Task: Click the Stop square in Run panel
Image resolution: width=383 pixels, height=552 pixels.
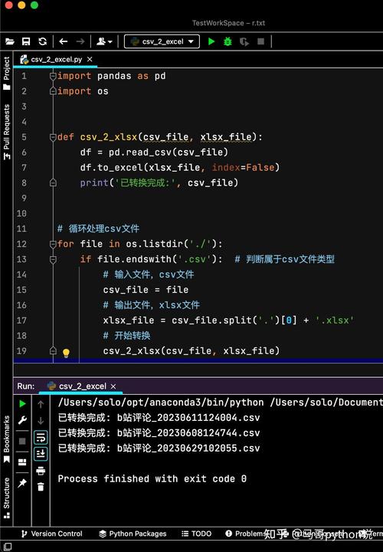Action: [22, 441]
